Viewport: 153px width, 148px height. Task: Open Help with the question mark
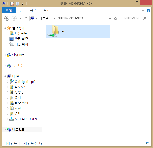click(148, 10)
